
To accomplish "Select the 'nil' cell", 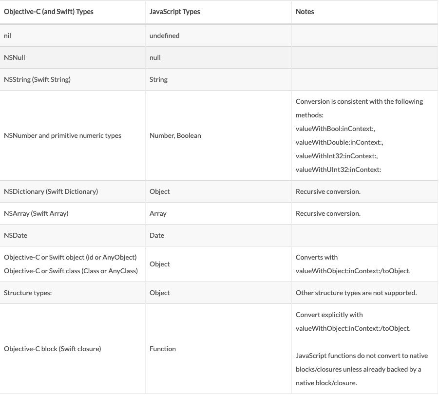I will click(x=7, y=36).
